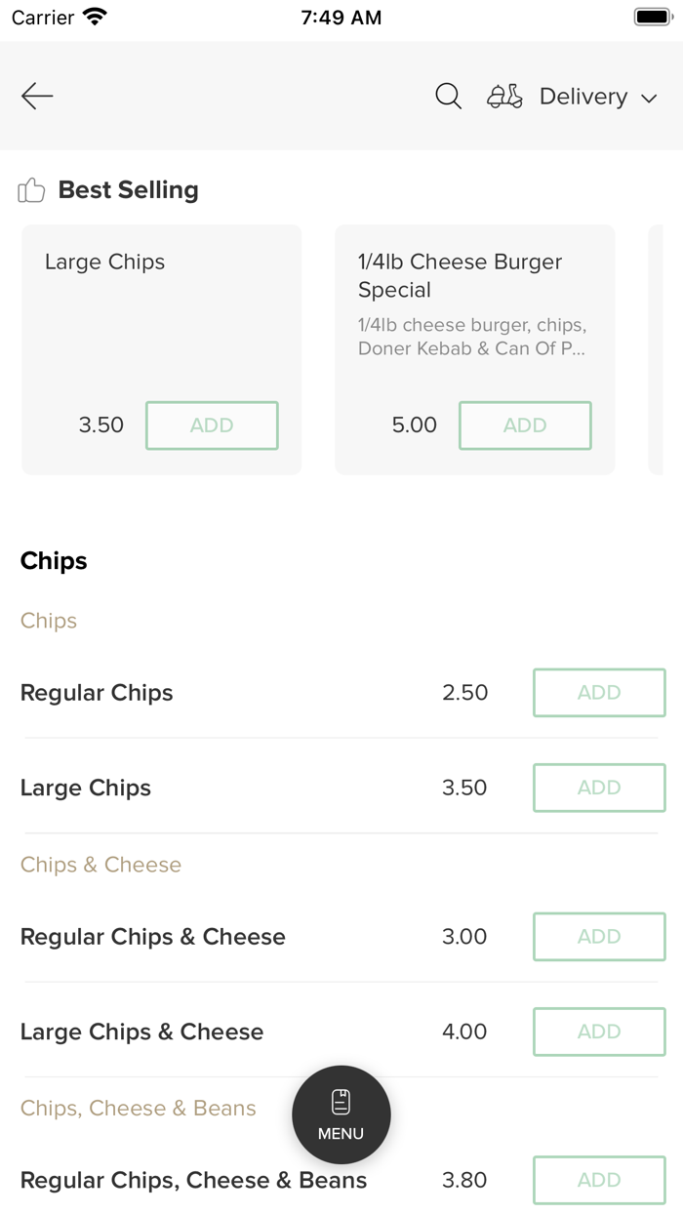The height and width of the screenshot is (1214, 683).
Task: Select the Chips & Cheese subsection label
Action: click(x=100, y=865)
